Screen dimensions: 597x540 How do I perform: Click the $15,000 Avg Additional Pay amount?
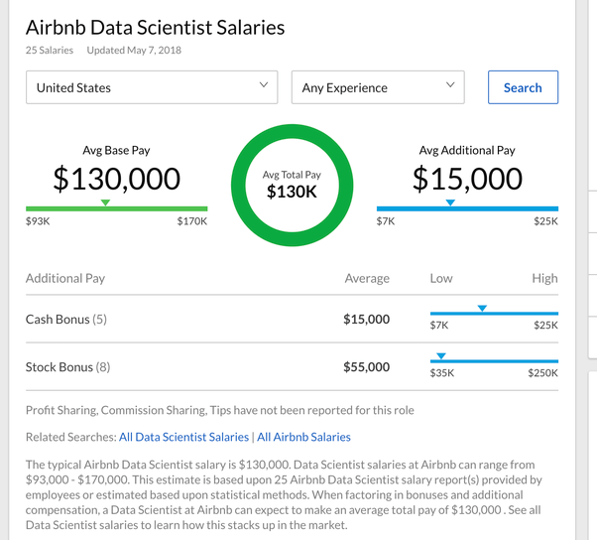pyautogui.click(x=467, y=179)
